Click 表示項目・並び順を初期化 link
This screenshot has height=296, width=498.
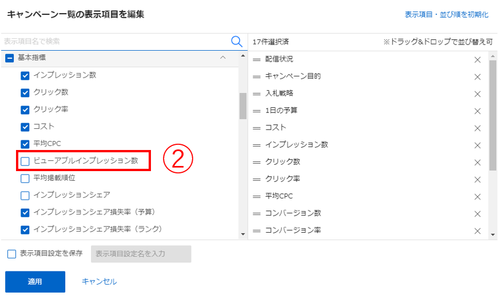pyautogui.click(x=447, y=15)
